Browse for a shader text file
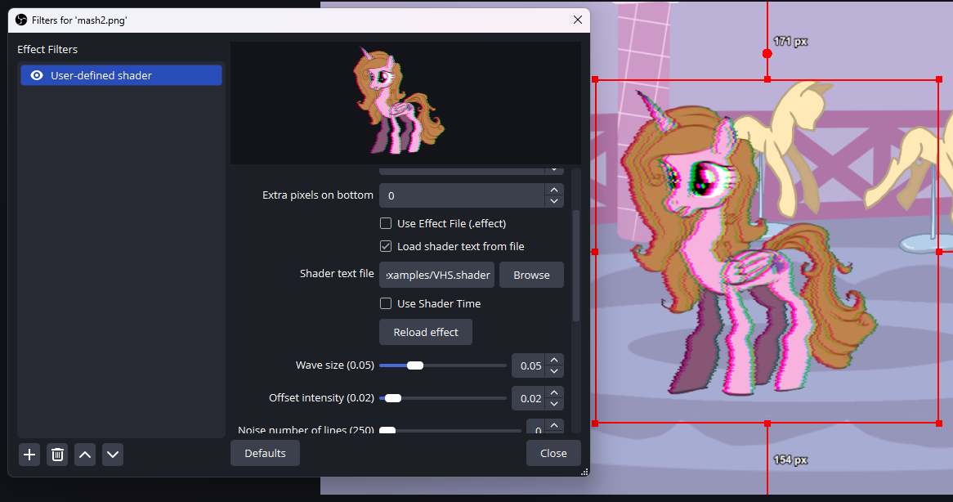 [x=531, y=274]
